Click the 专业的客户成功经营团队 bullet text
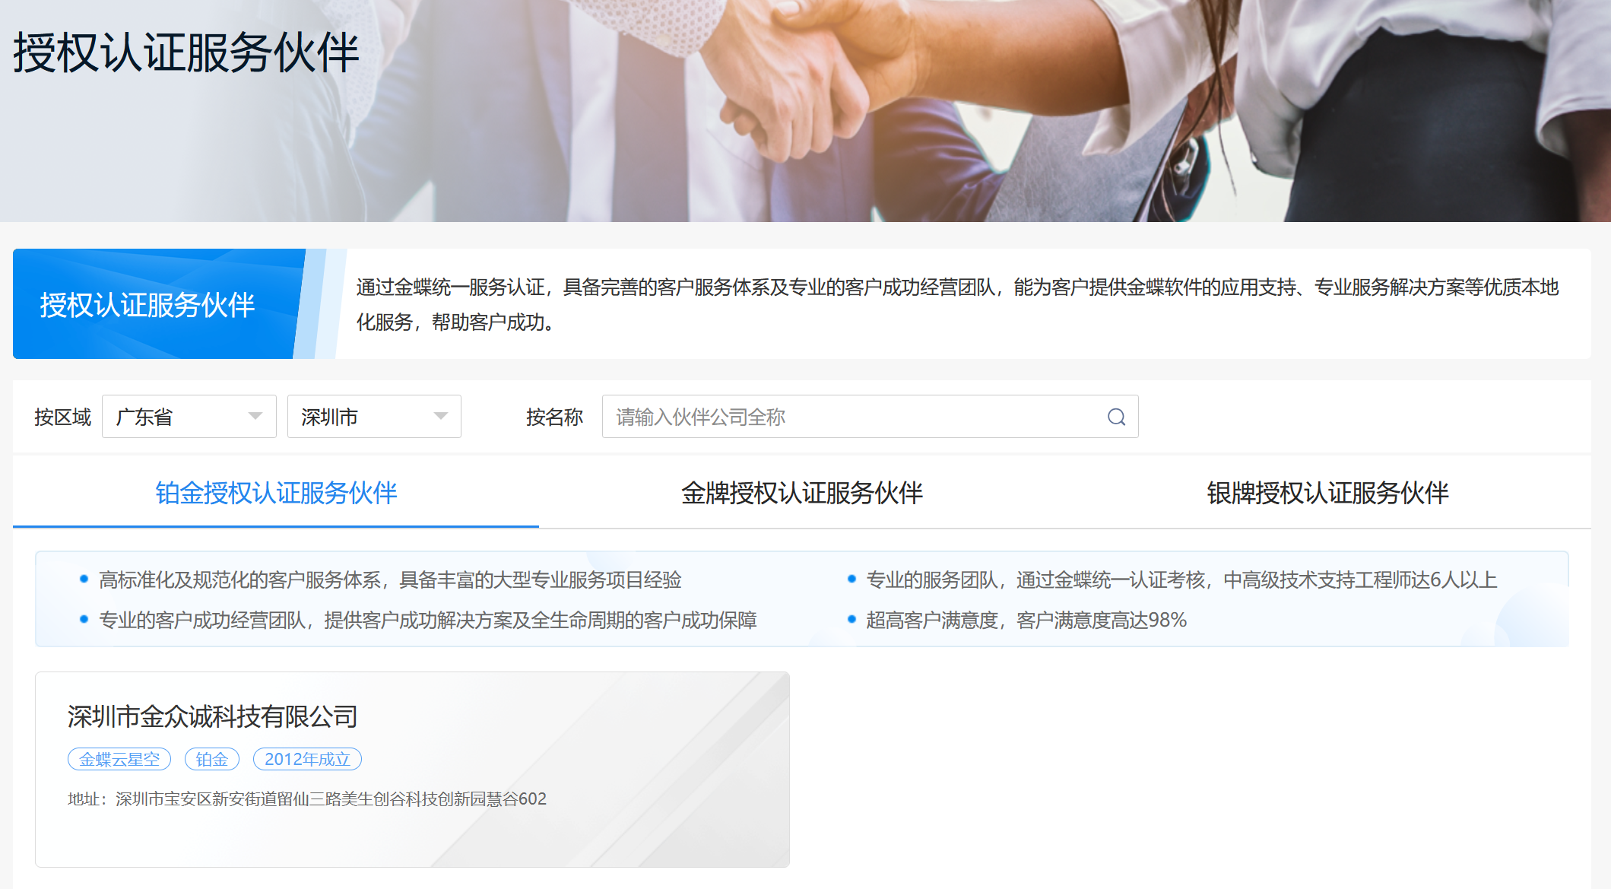Screen dimensions: 1611x889 pyautogui.click(x=428, y=621)
